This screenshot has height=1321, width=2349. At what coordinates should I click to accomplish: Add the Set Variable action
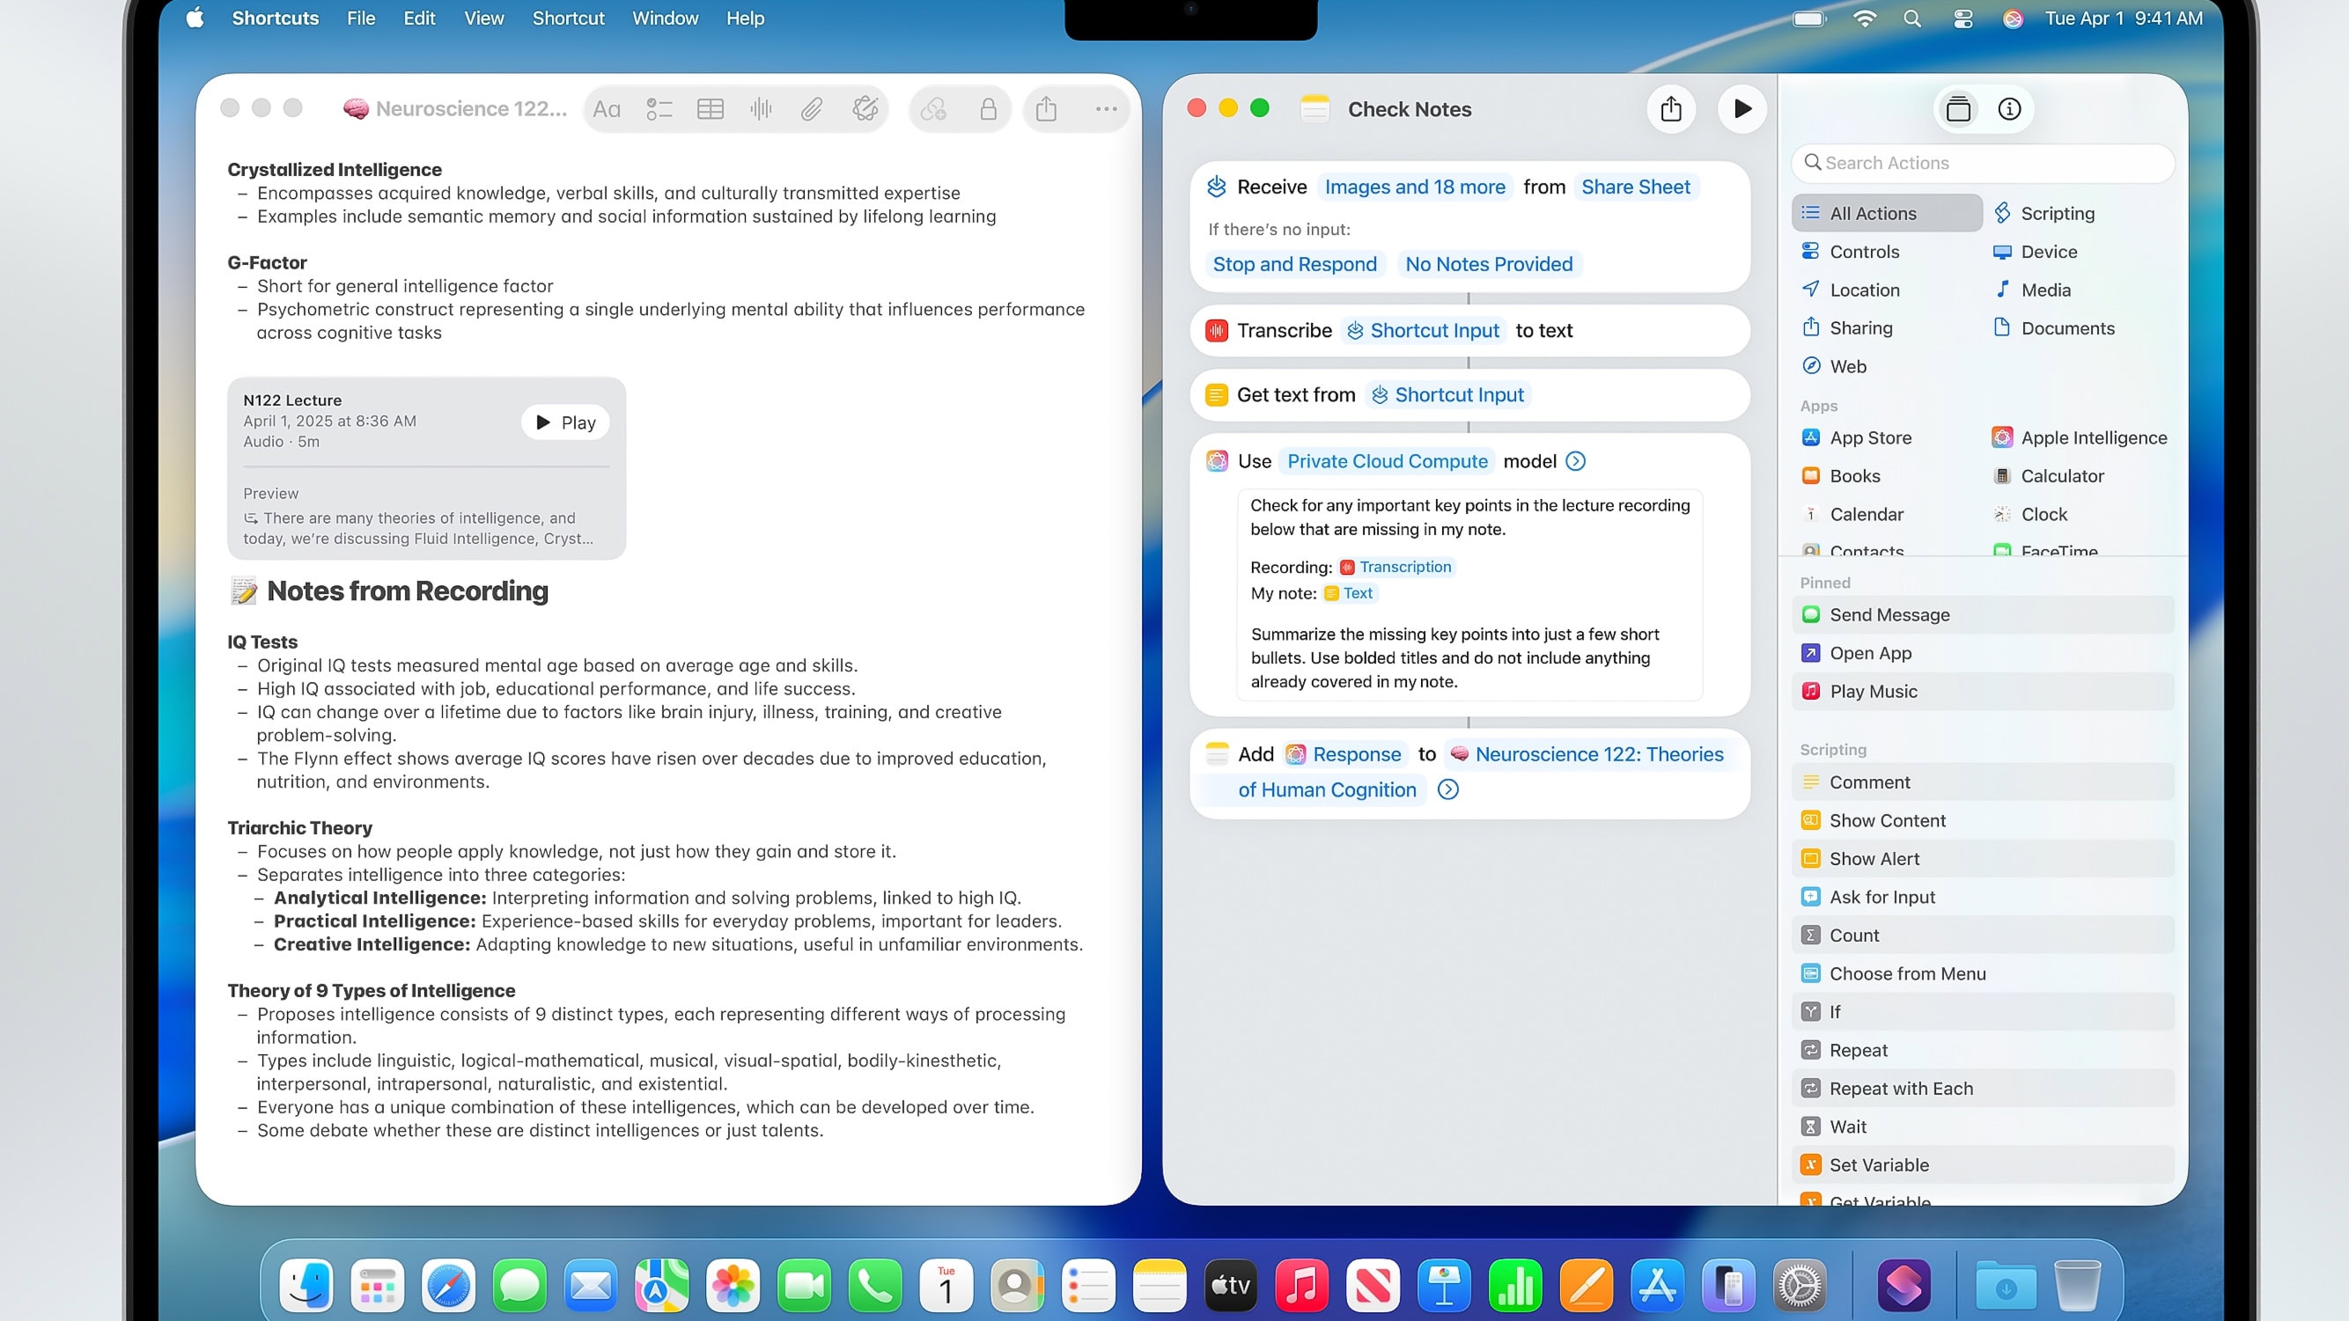(1983, 1165)
